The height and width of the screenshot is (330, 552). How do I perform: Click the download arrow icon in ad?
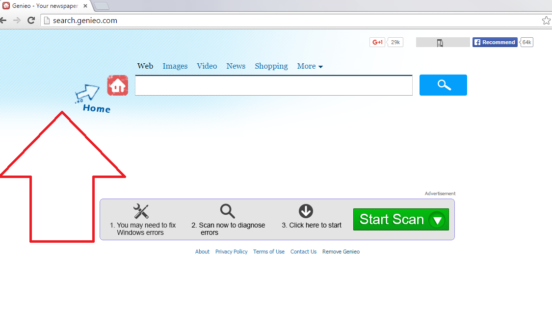pyautogui.click(x=306, y=211)
